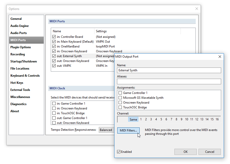Click Cancel in MIDI Output Port dialog
The height and width of the screenshot is (164, 230).
(x=210, y=152)
